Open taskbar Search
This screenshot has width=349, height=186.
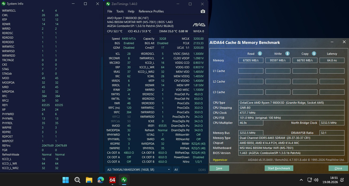[x=77, y=180]
